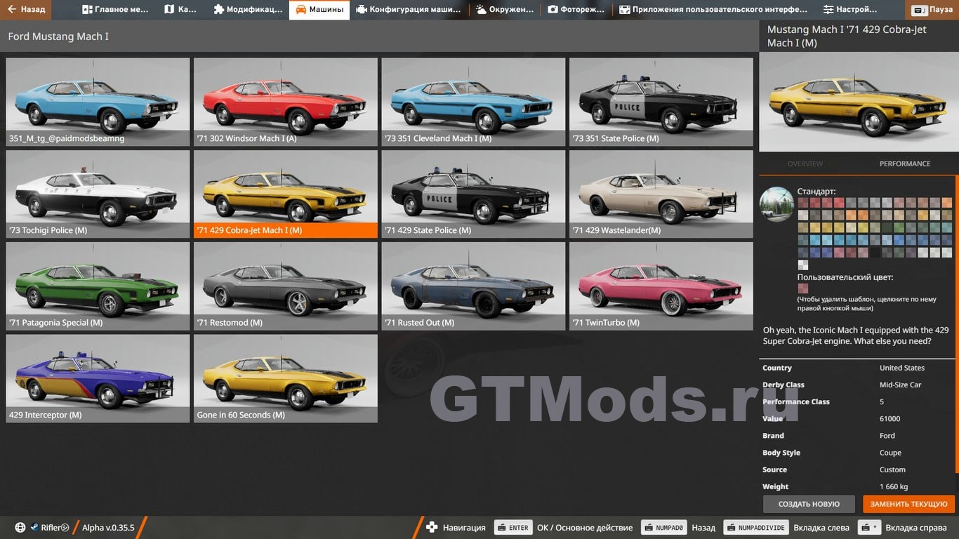
Task: Click the NUMPAD0 key hint for Назад
Action: pyautogui.click(x=665, y=528)
